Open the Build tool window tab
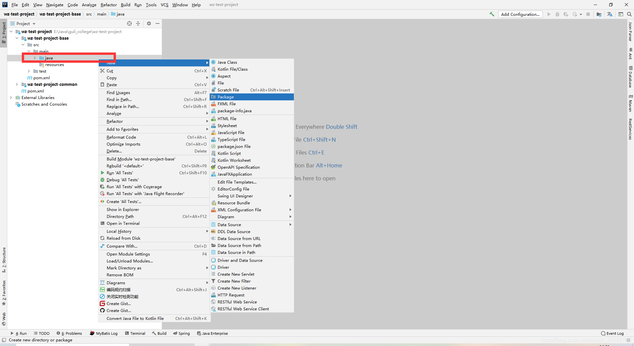 point(159,333)
